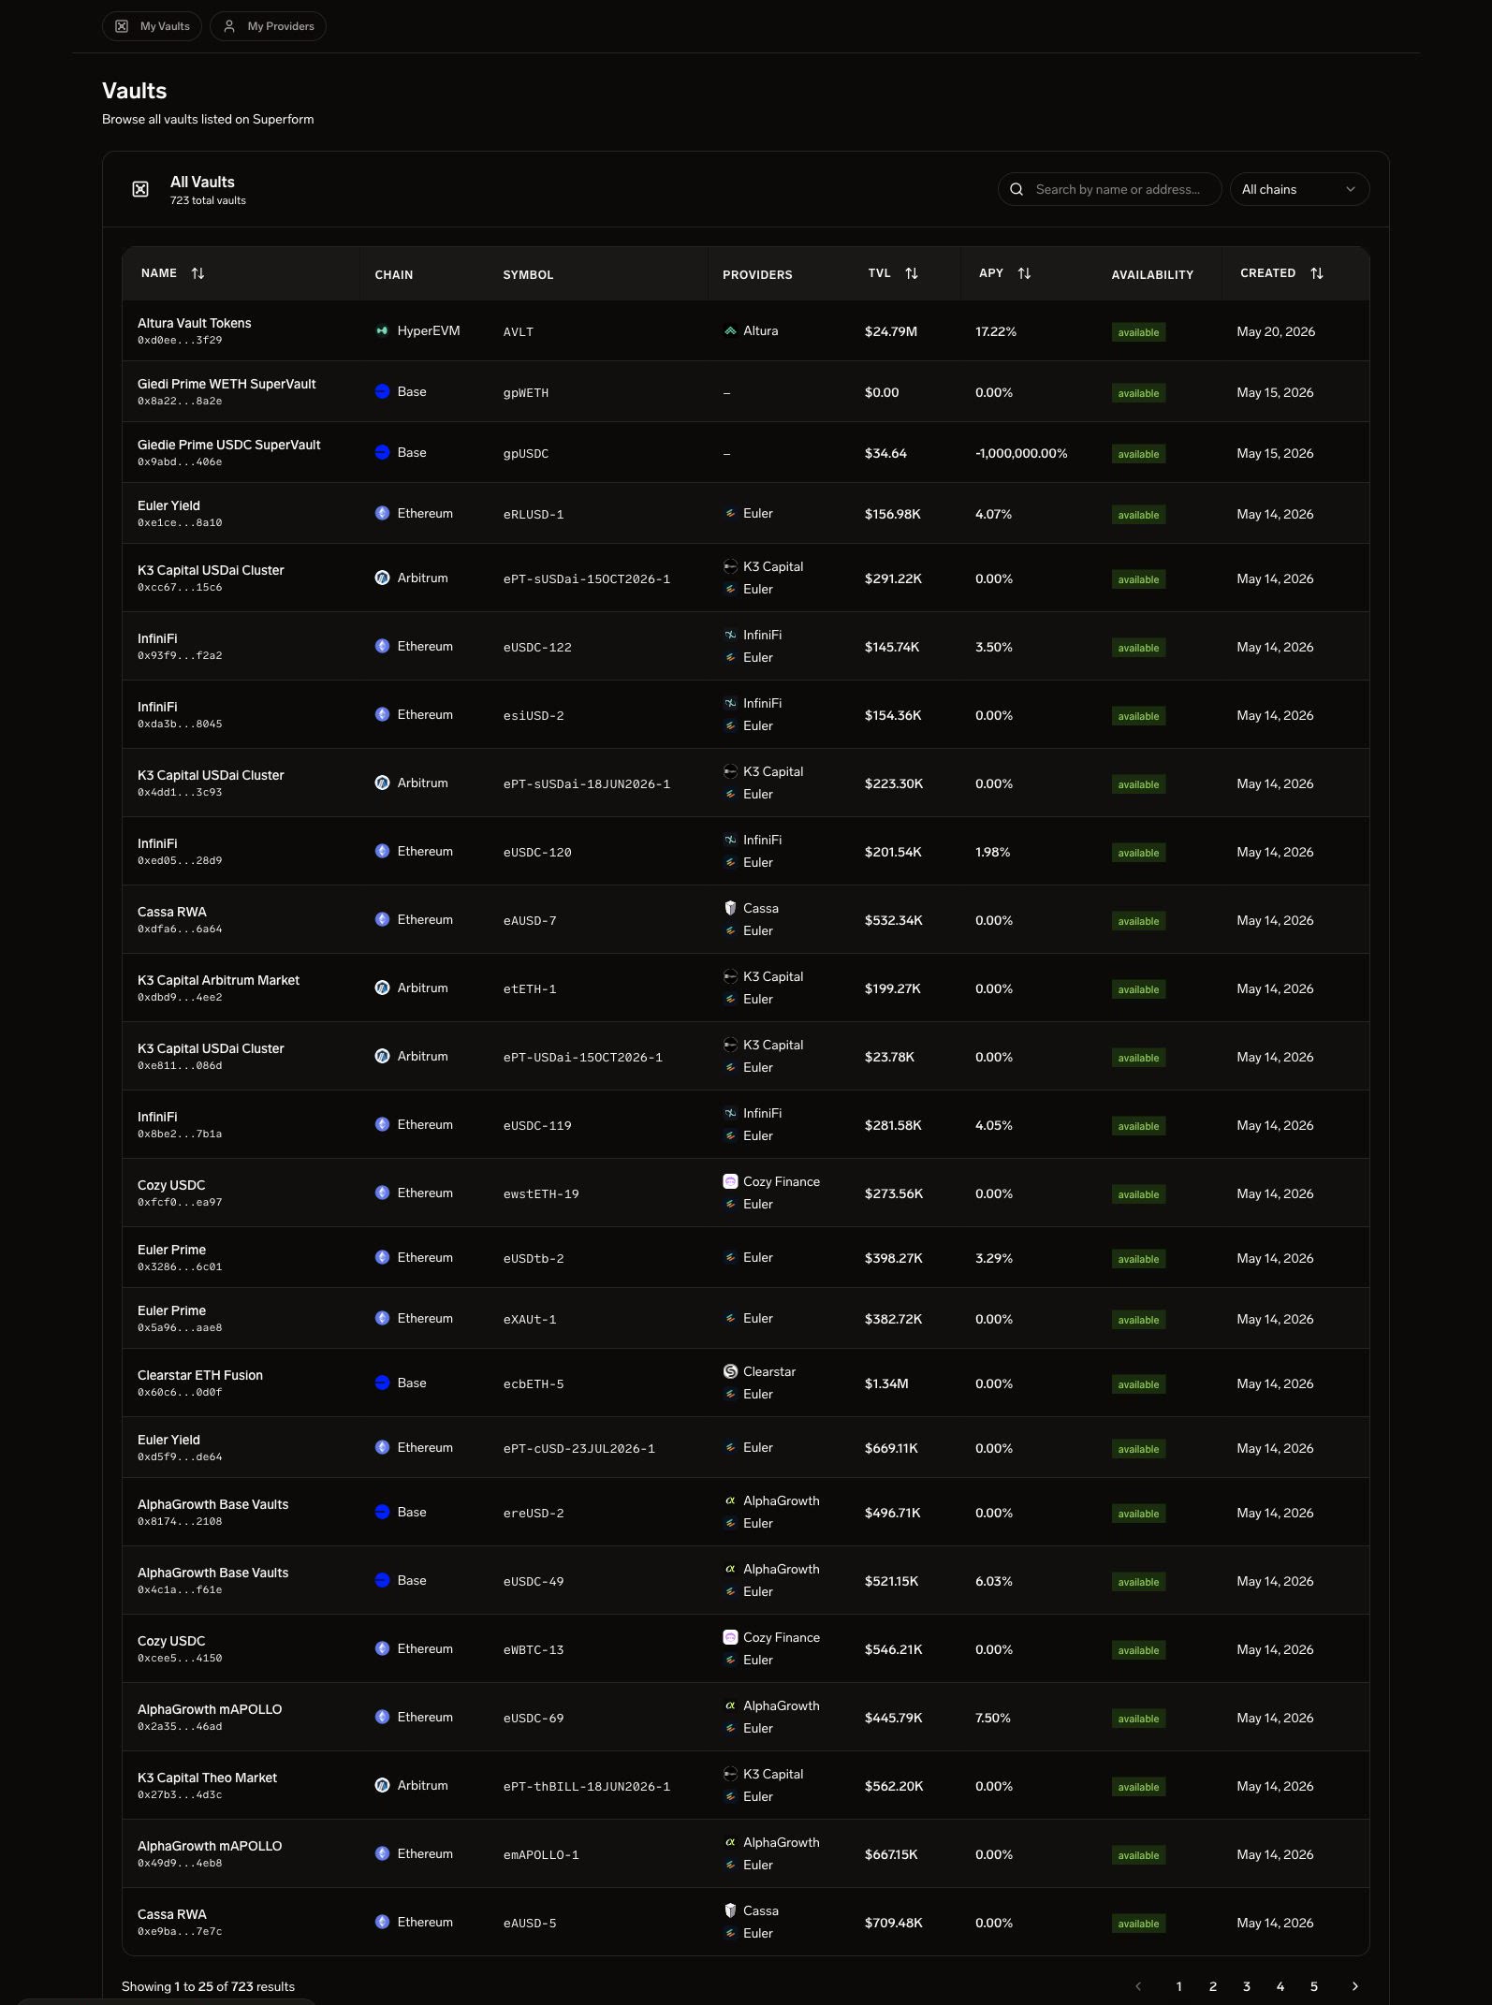Viewport: 1492px width, 2005px height.
Task: Go to next page arrow
Action: tap(1354, 1986)
